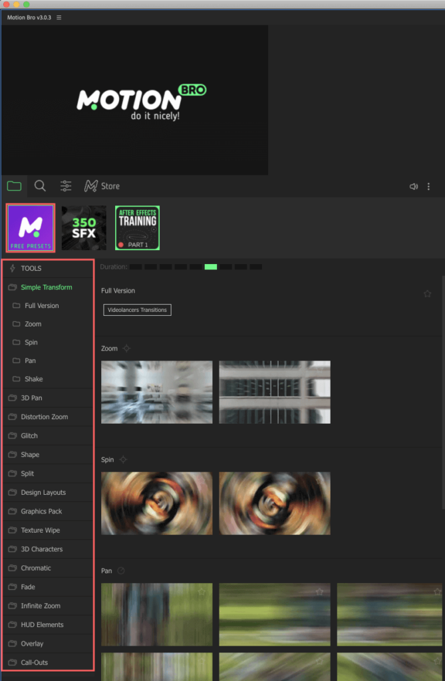Open the Motion Bro panel hamburger menu
The image size is (445, 681).
(59, 17)
